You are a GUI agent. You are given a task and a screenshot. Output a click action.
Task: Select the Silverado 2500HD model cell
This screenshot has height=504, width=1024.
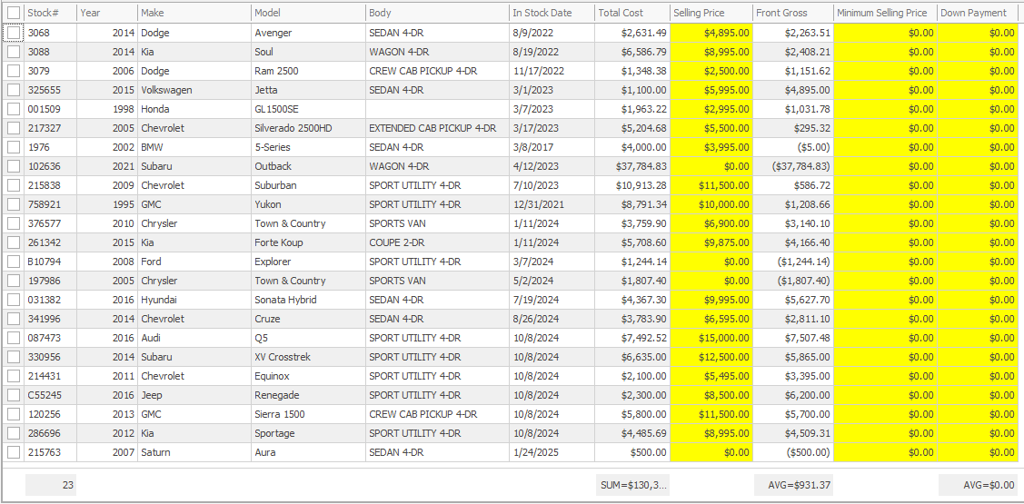point(308,128)
